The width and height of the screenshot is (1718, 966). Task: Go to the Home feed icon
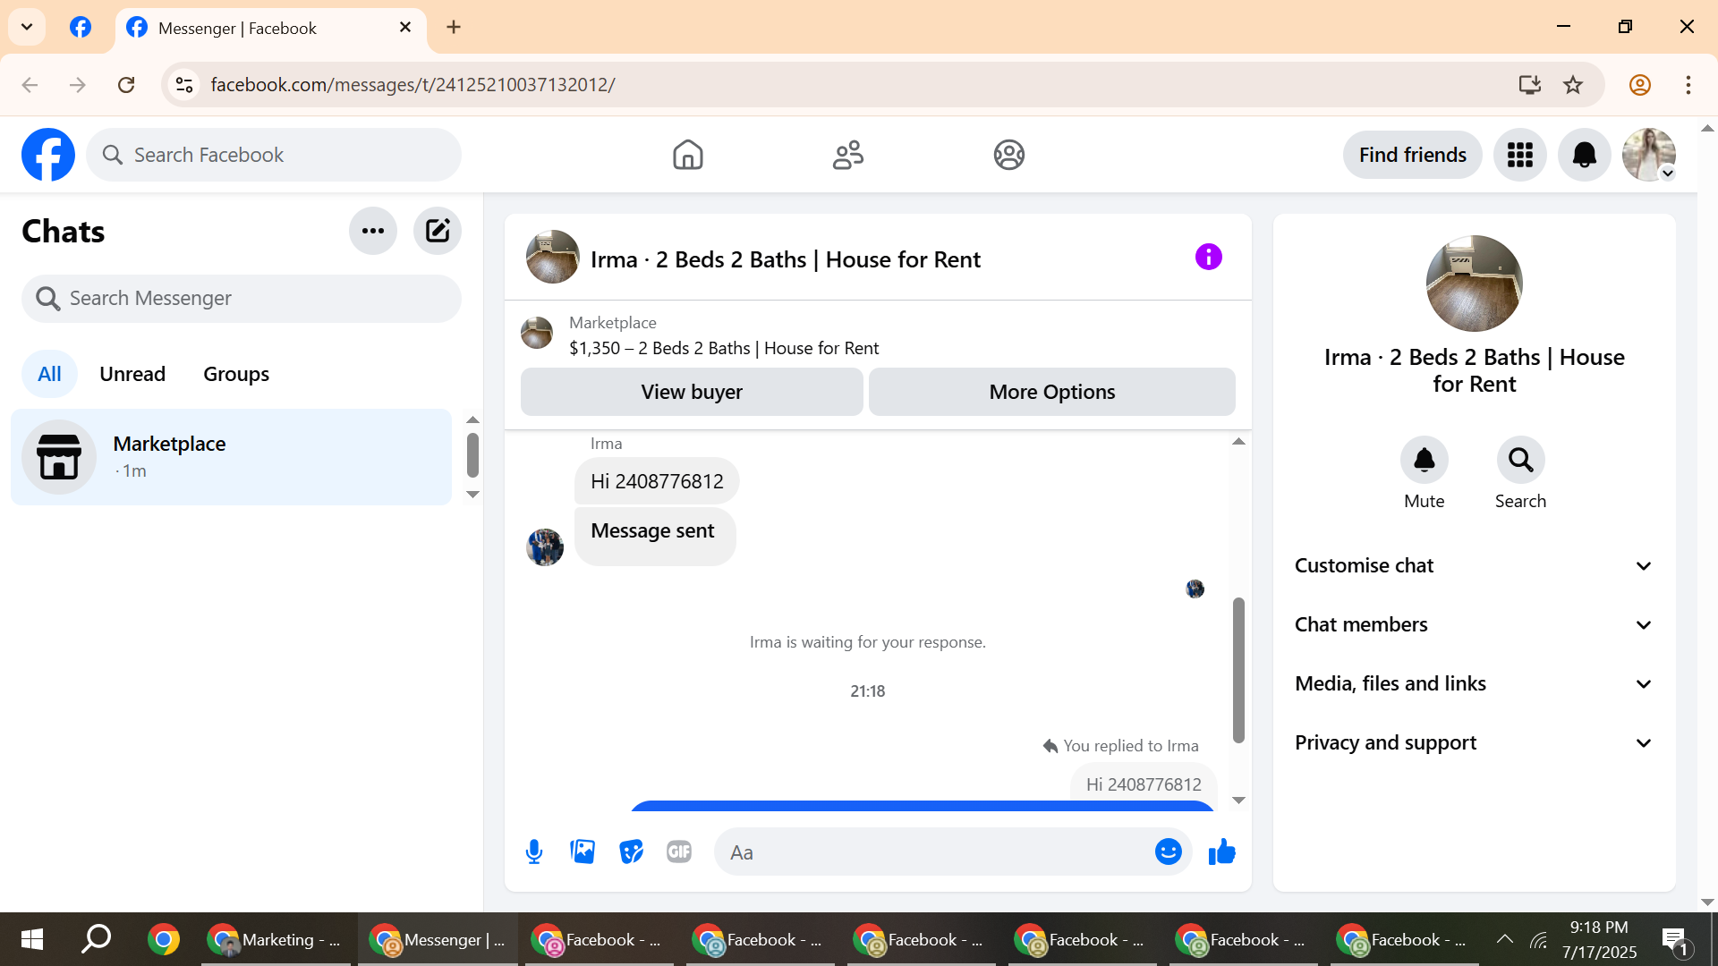pos(688,155)
